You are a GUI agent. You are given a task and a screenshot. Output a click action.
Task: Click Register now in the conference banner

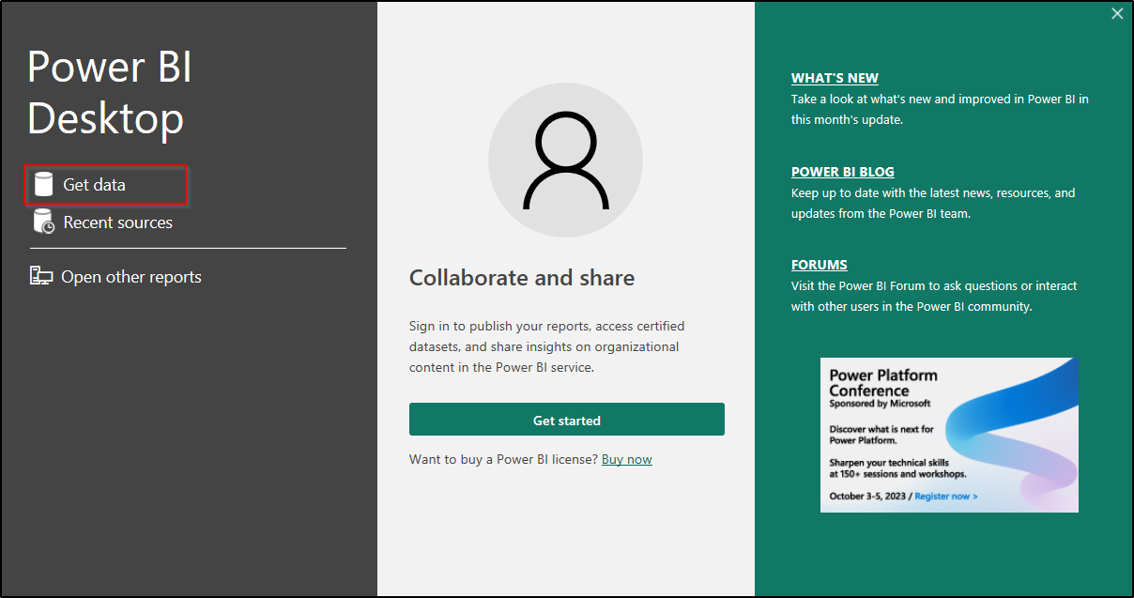(946, 496)
